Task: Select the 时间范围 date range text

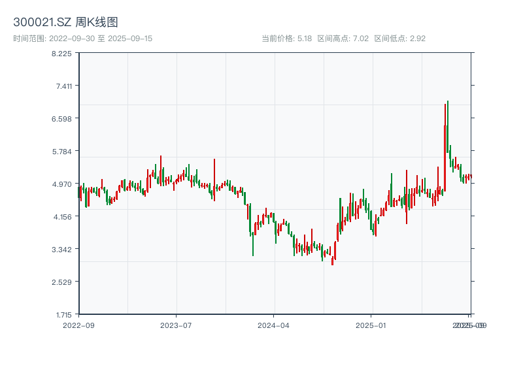Action: point(83,39)
